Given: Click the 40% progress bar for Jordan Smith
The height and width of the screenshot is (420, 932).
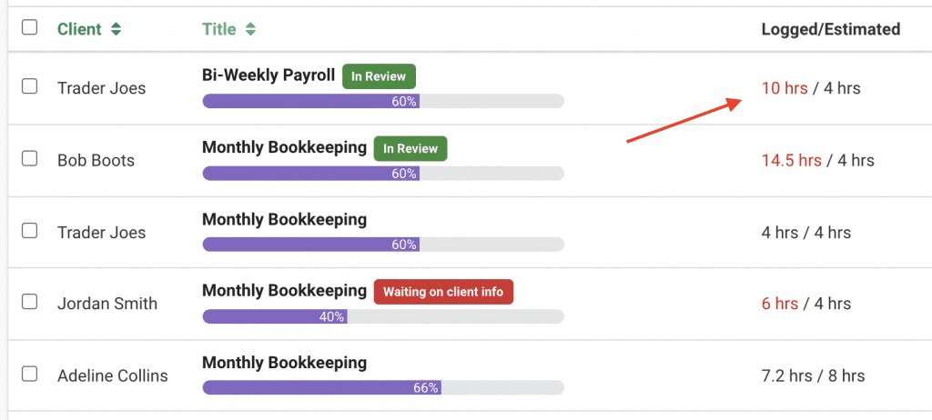Looking at the screenshot, I should pos(383,316).
